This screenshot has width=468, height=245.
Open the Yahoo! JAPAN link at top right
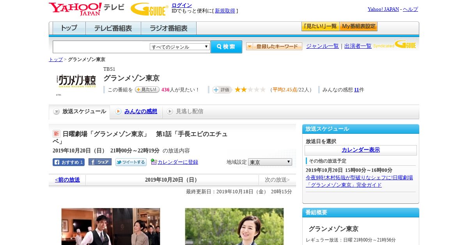click(x=383, y=9)
